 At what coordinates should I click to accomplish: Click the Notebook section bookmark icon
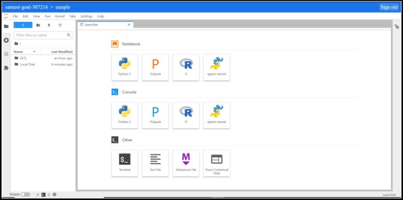(x=115, y=44)
